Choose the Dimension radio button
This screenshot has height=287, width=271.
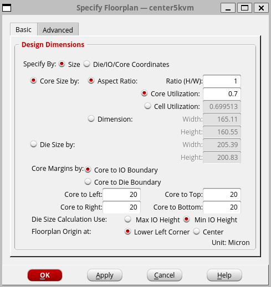click(x=91, y=119)
